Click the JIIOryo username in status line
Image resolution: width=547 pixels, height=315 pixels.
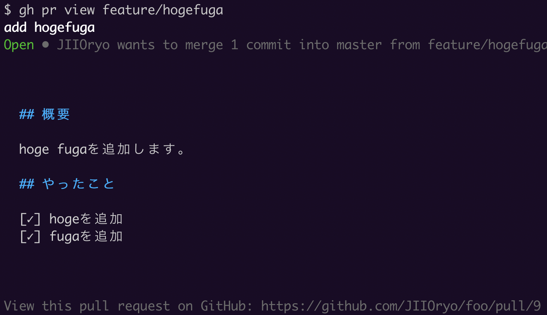coord(83,45)
